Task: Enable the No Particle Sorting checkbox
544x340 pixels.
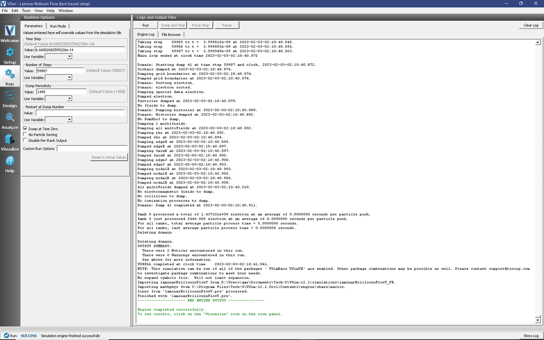Action: (x=25, y=135)
